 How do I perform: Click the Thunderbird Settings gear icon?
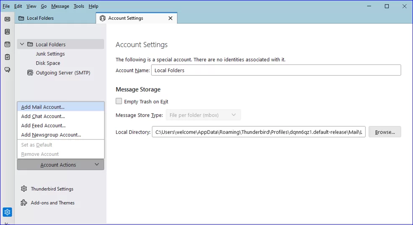(x=24, y=188)
